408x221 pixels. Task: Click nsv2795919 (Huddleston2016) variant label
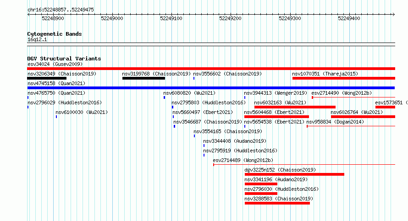point(240,151)
